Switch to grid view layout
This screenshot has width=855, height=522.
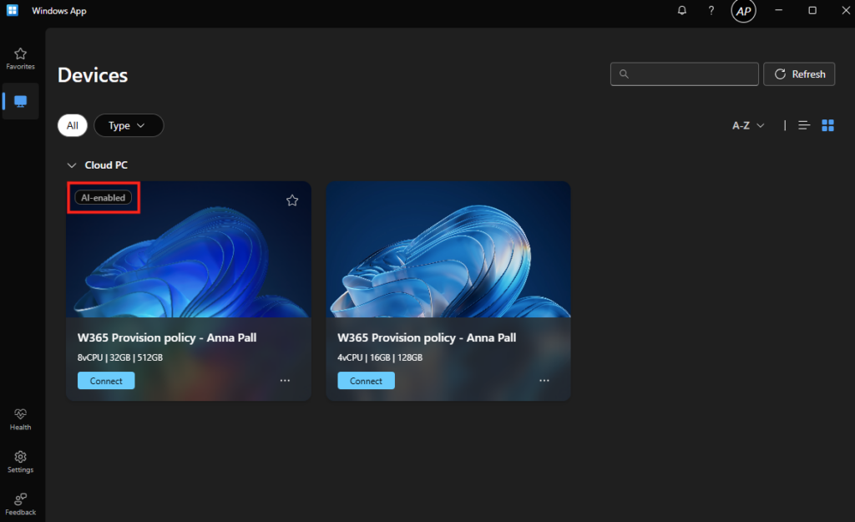828,125
